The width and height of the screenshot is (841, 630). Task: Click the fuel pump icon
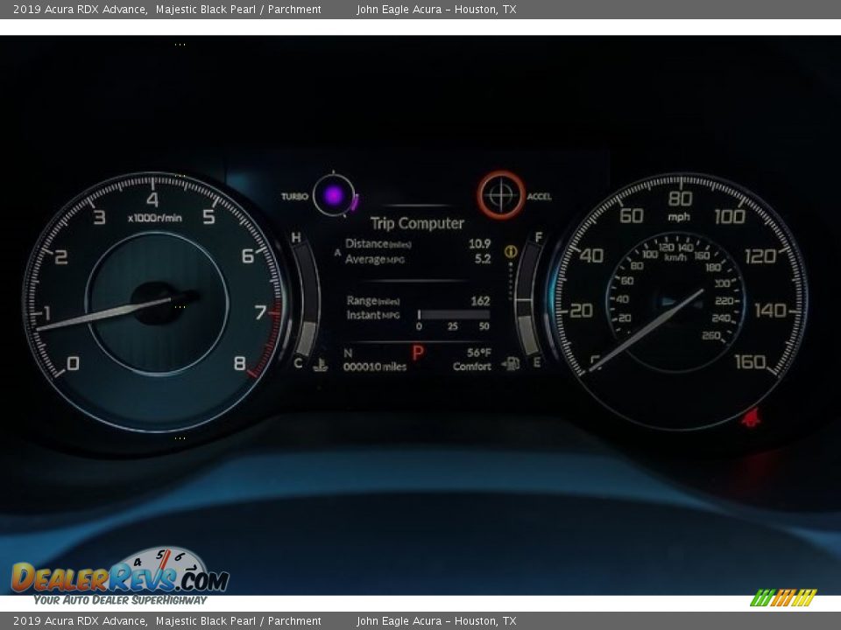510,364
